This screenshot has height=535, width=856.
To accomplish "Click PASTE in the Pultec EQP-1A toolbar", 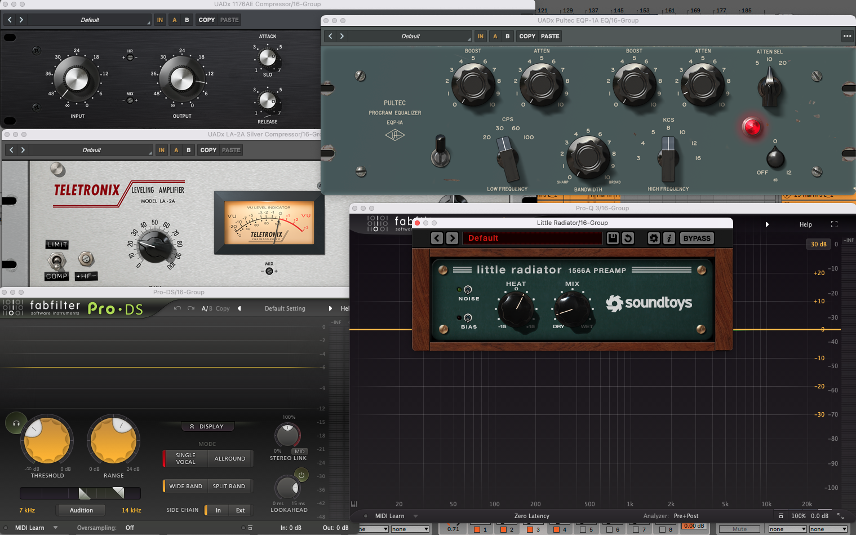I will tap(550, 36).
